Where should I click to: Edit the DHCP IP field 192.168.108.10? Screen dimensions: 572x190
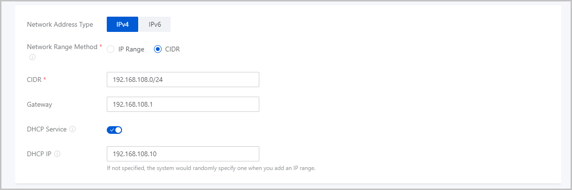pos(183,154)
